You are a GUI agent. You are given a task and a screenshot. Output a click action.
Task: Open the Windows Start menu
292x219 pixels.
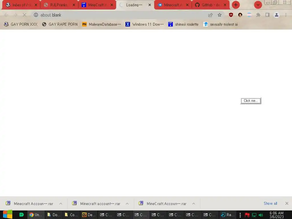[8, 214]
